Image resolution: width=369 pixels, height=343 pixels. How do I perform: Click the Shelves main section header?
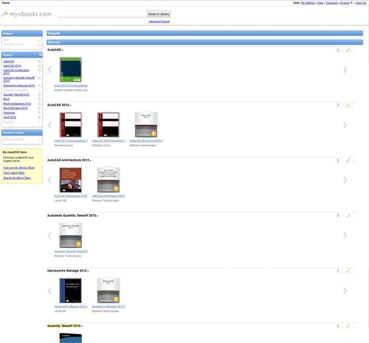[x=205, y=42]
